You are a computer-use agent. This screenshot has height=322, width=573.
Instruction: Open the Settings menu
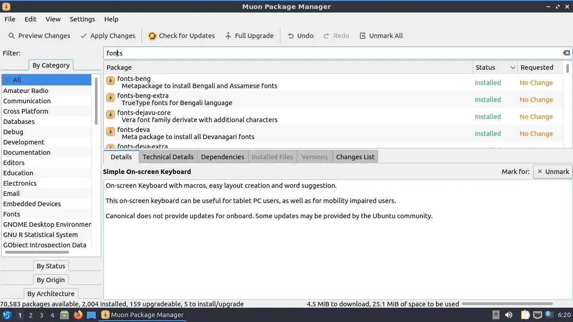pos(82,19)
